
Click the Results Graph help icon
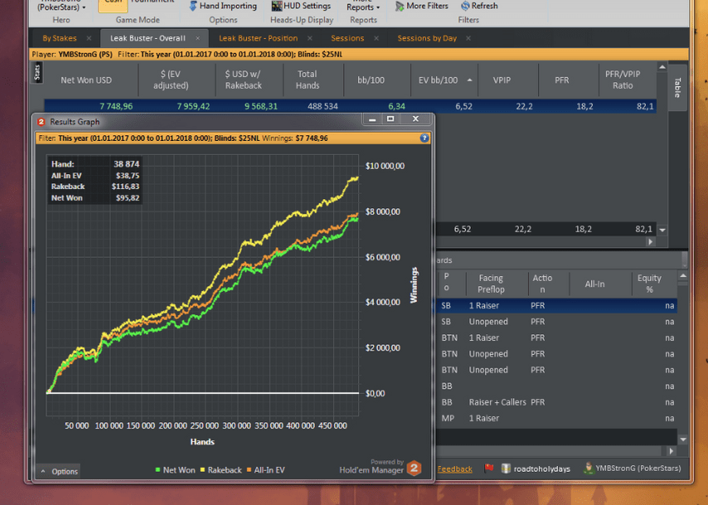[424, 138]
